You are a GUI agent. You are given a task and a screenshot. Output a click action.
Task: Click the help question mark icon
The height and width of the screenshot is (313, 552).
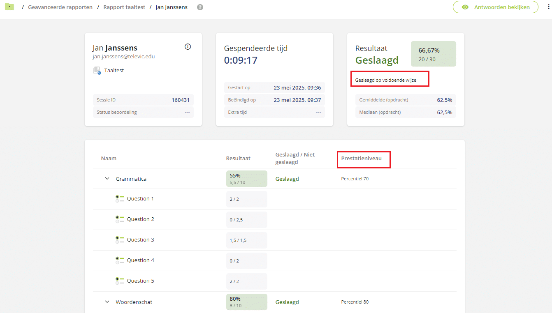[x=200, y=7]
